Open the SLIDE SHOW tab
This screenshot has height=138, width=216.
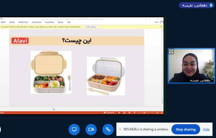50,22
